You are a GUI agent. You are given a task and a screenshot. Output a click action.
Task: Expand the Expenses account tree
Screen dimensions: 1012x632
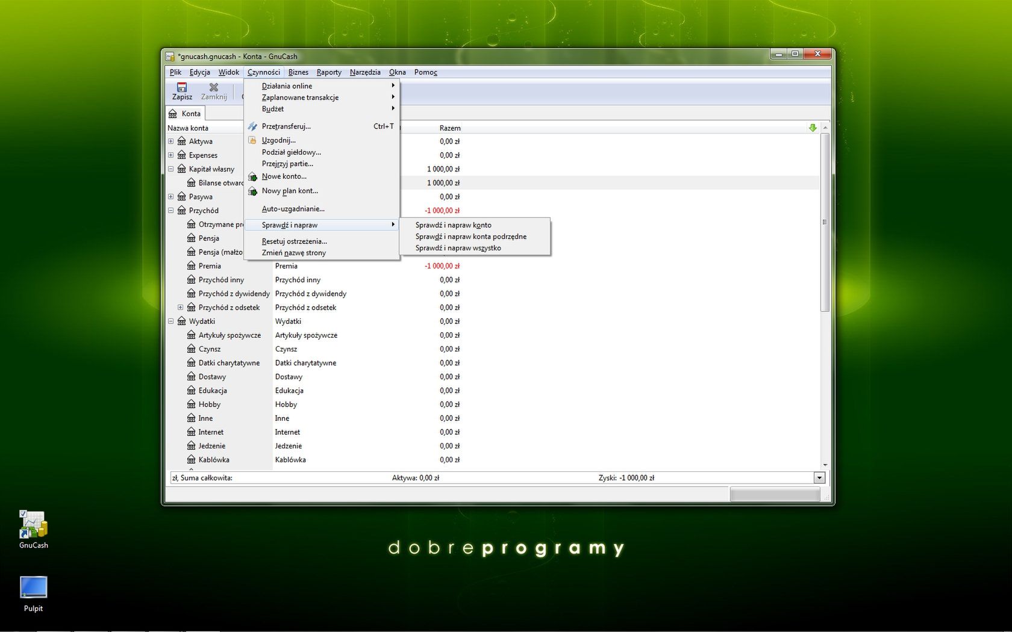(x=170, y=155)
